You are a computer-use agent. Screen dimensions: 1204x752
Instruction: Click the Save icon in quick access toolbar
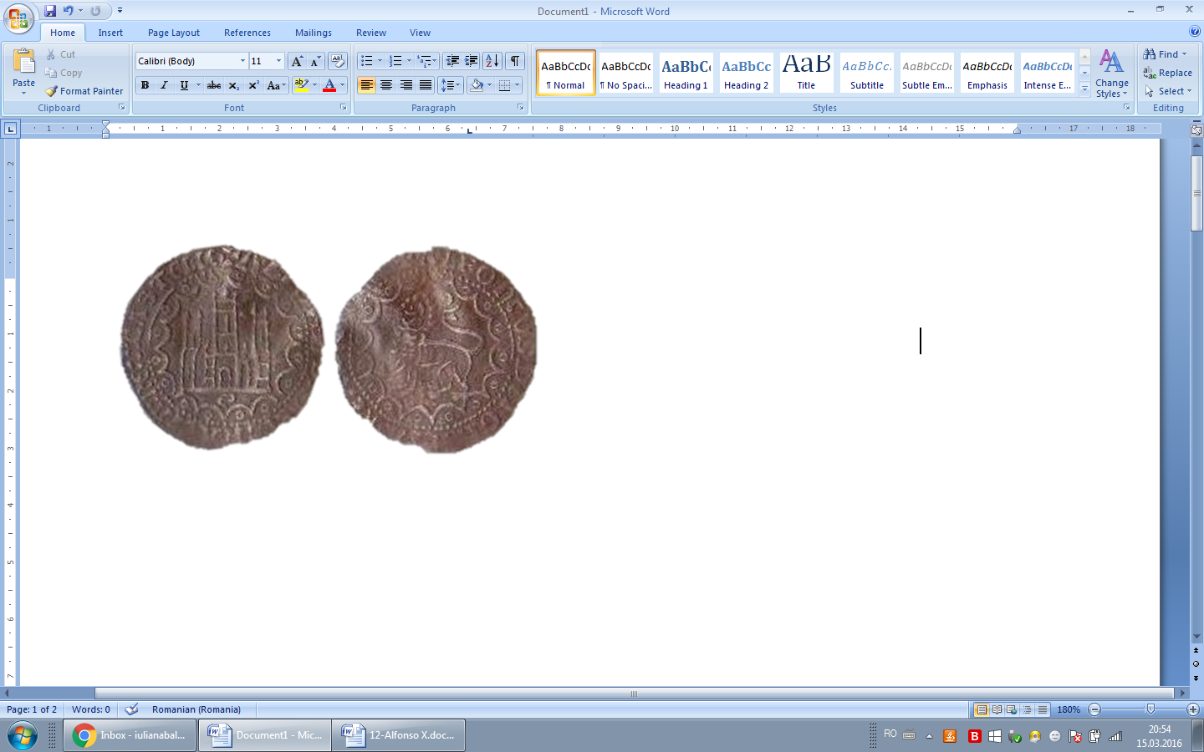point(50,11)
